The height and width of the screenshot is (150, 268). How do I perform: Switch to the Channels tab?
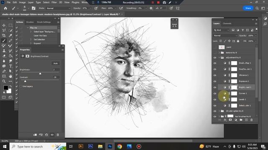coord(227,23)
